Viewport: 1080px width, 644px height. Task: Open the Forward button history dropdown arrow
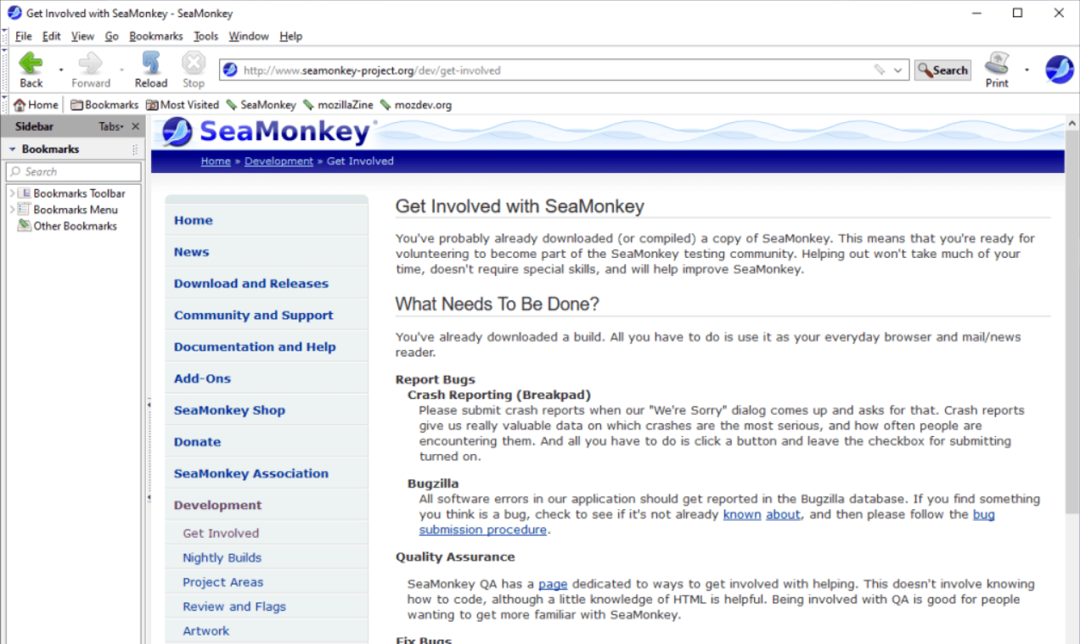121,70
